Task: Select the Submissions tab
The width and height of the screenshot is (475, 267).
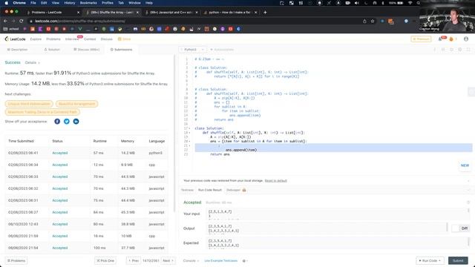Action: tap(121, 50)
